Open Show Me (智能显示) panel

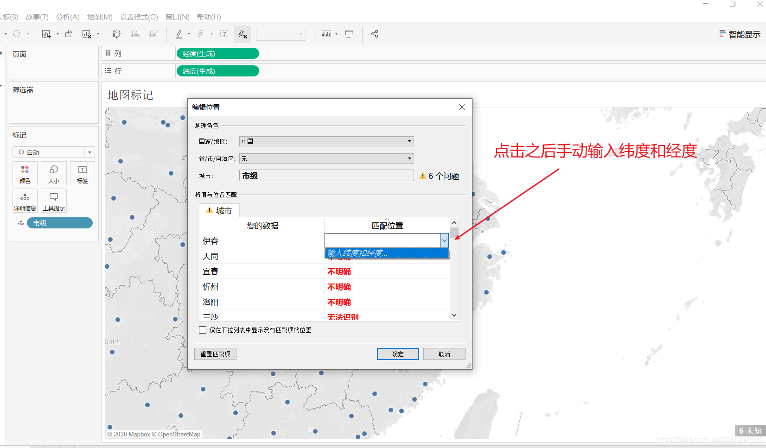point(740,34)
